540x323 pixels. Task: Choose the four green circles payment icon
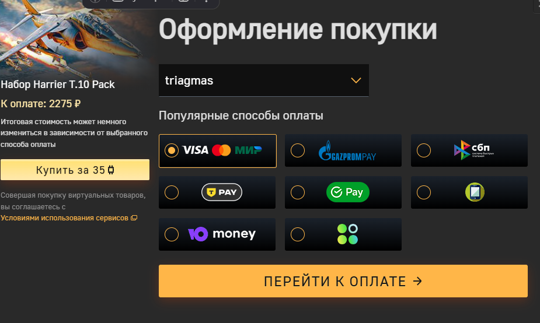[x=347, y=234]
